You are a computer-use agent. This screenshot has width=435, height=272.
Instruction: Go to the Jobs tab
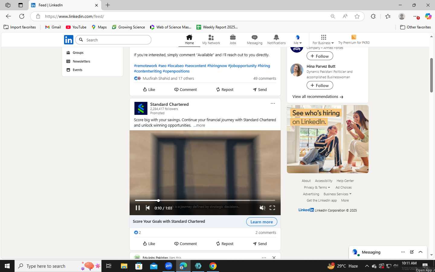pos(233,40)
